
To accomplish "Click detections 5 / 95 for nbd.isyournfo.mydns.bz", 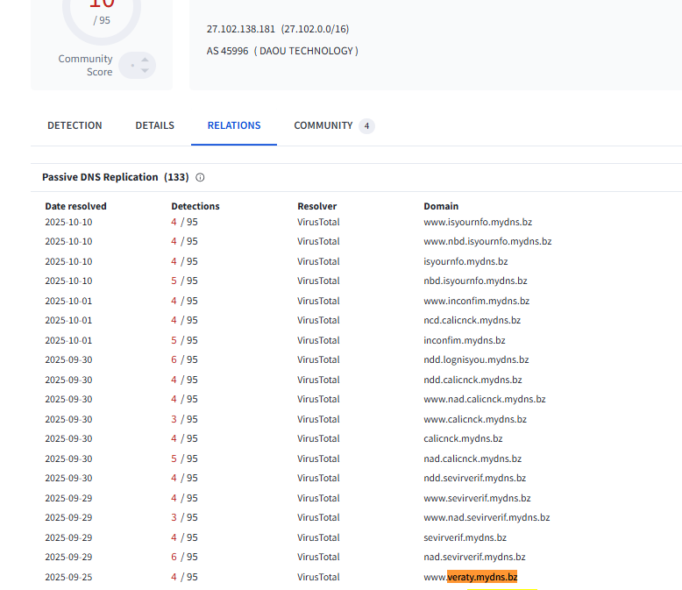I will click(x=184, y=281).
